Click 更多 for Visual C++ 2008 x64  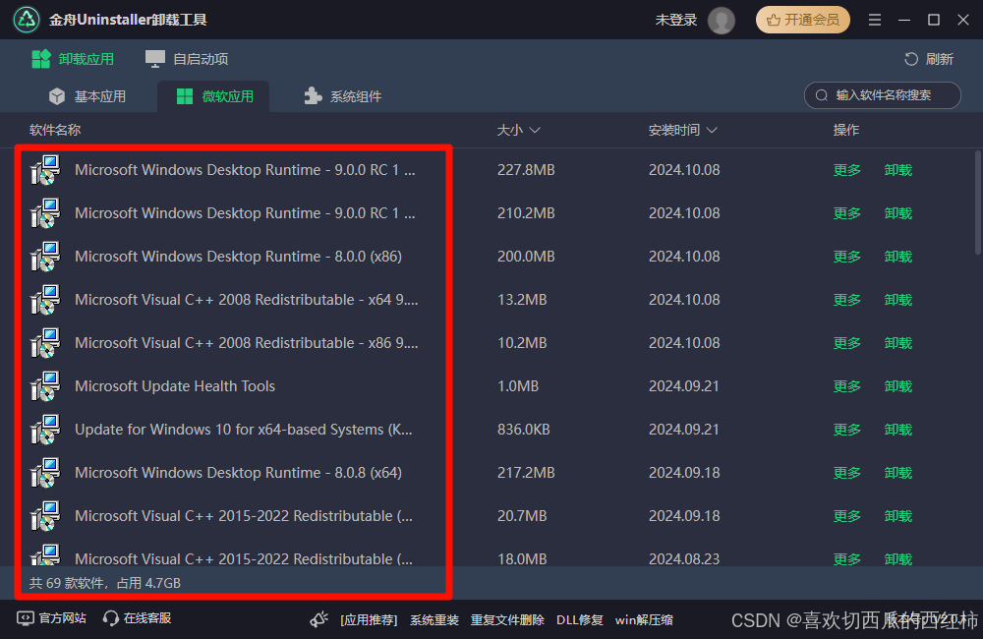point(847,300)
